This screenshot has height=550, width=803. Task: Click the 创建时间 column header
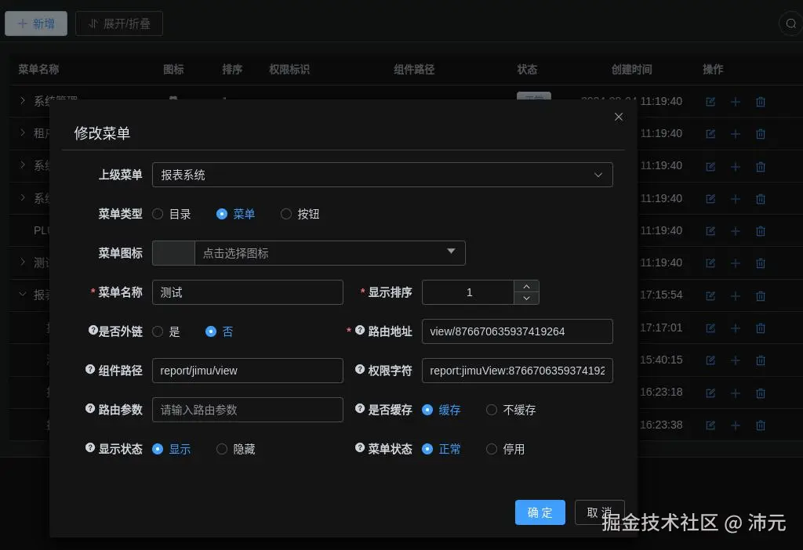pyautogui.click(x=631, y=69)
